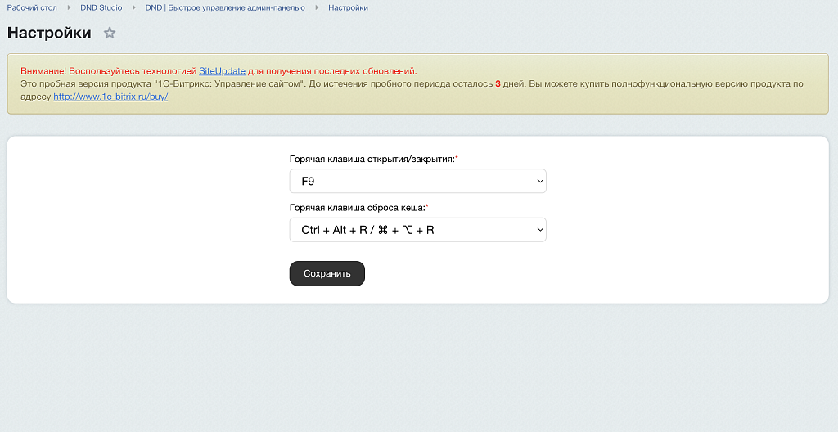838x432 pixels.
Task: Click the red 3 days-remaining number
Action: [x=498, y=83]
